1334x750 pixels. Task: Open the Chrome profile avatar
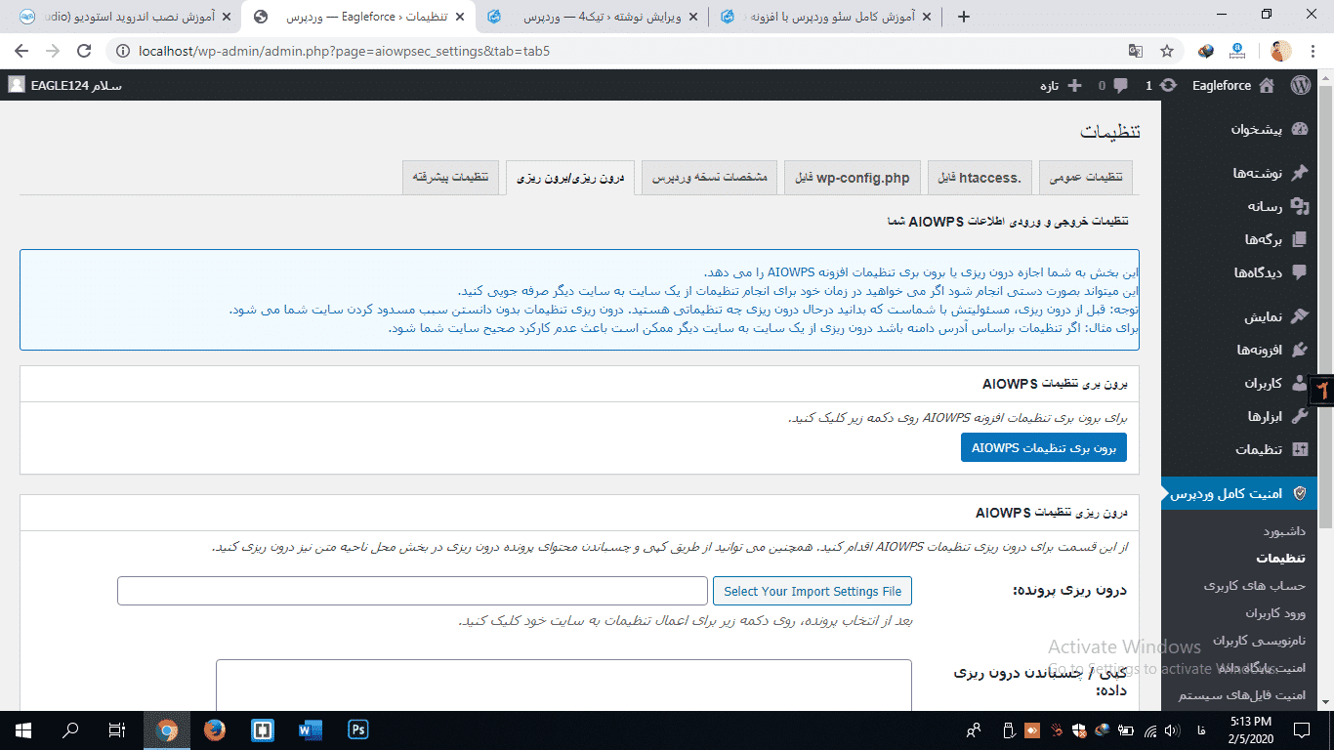[1281, 51]
